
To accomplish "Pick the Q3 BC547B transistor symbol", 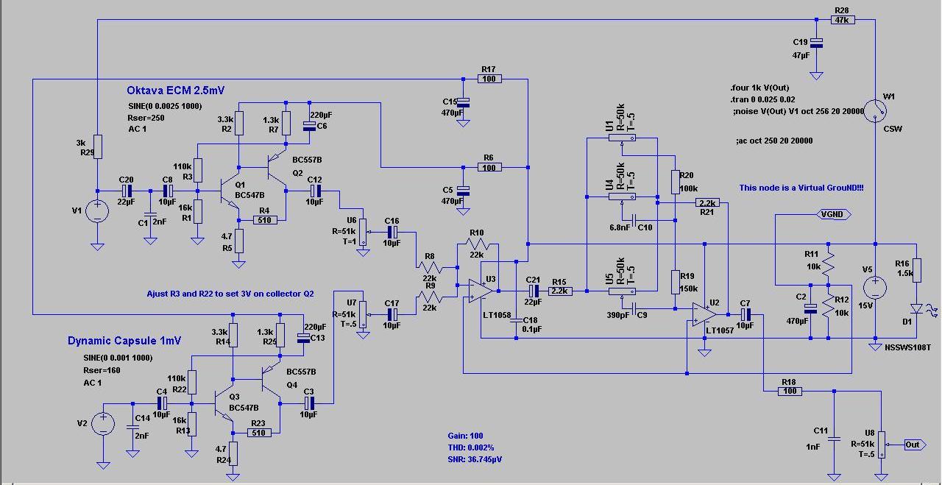I will click(224, 405).
